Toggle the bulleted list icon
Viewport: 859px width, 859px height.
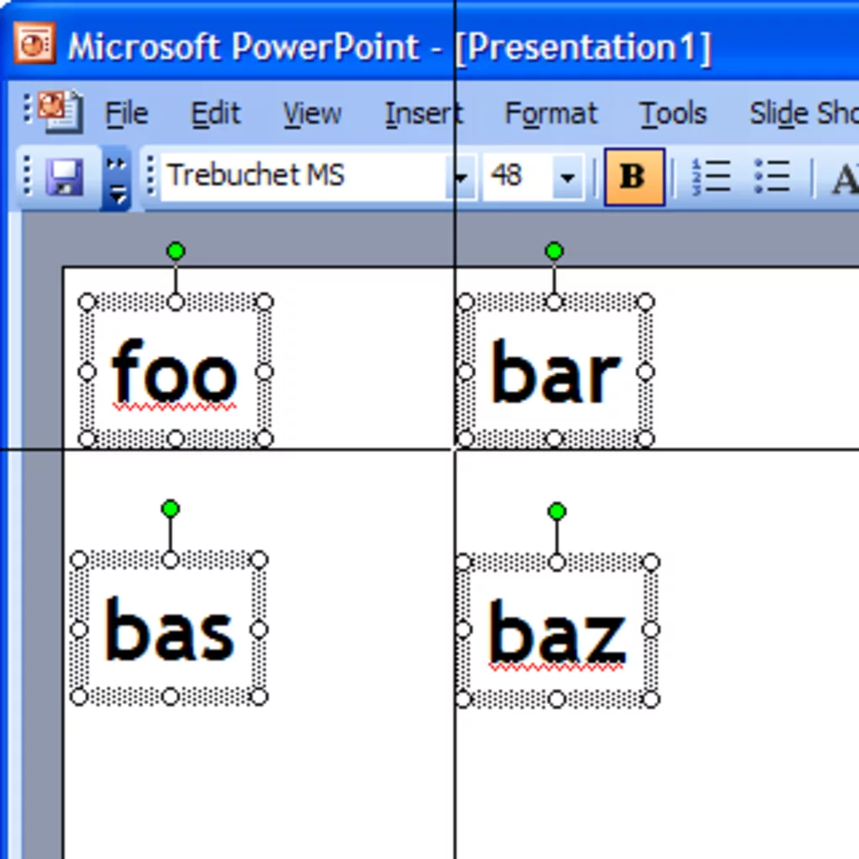[771, 177]
